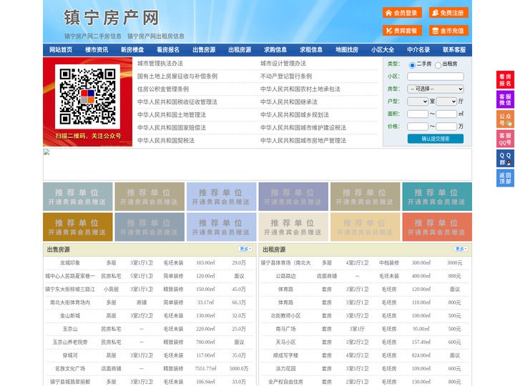Open the 名族文化广场 sale listing
The height and width of the screenshot is (386, 515).
tap(70, 369)
